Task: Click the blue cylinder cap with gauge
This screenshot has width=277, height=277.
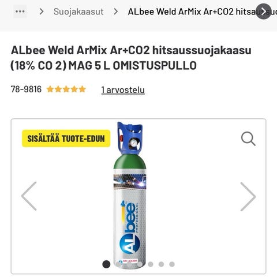Action: pyautogui.click(x=130, y=138)
